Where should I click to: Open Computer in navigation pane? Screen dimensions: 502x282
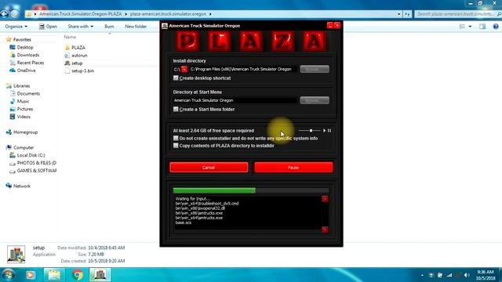(24, 148)
